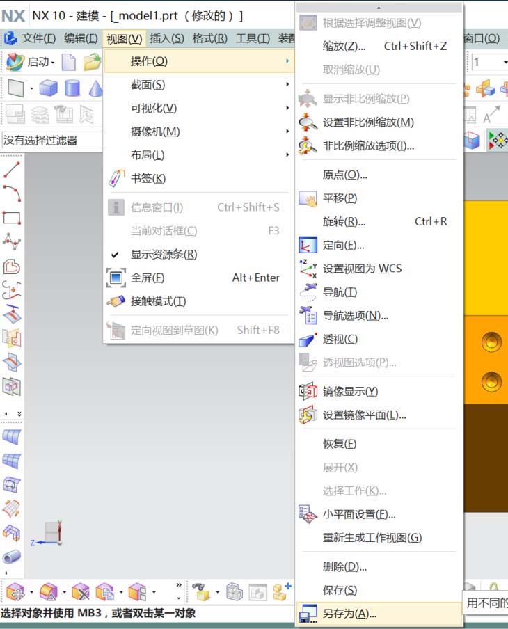Toggle 透视(C) perspective view
This screenshot has width=508, height=629.
[379, 340]
